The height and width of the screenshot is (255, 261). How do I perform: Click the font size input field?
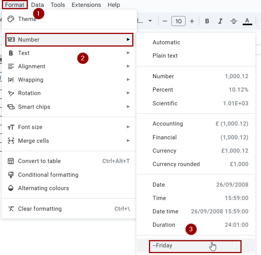[178, 21]
